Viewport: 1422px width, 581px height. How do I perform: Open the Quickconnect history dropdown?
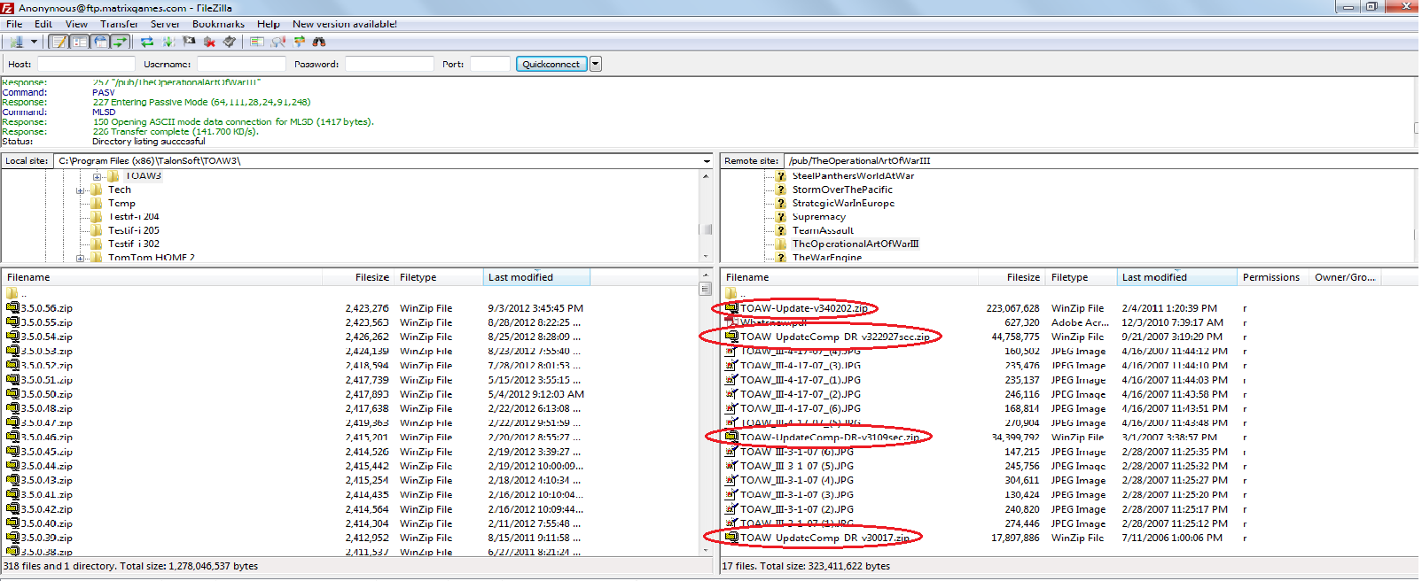tap(596, 64)
